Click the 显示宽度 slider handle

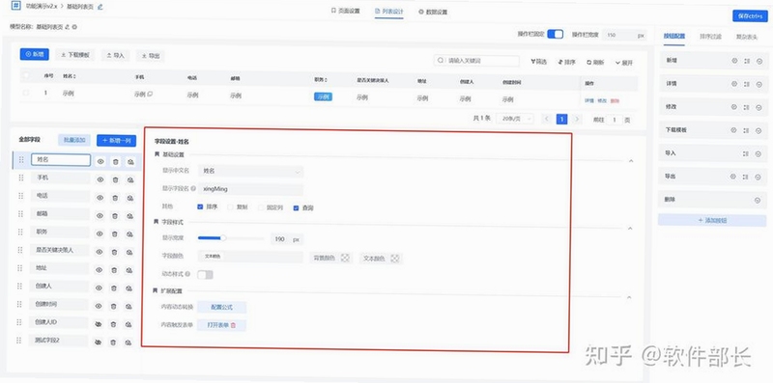[223, 238]
